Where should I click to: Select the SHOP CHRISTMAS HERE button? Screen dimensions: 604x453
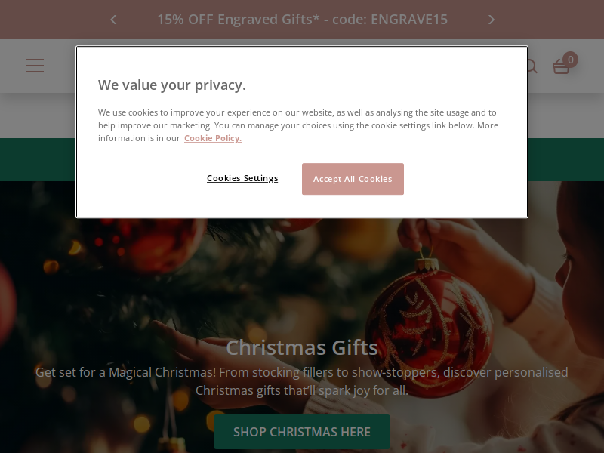tap(302, 432)
